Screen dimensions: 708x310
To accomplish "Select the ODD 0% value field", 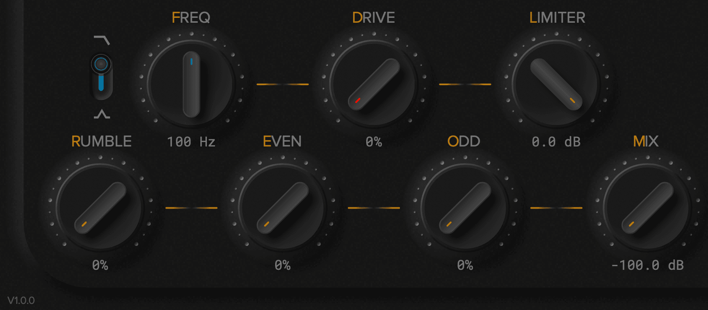I will tap(465, 265).
